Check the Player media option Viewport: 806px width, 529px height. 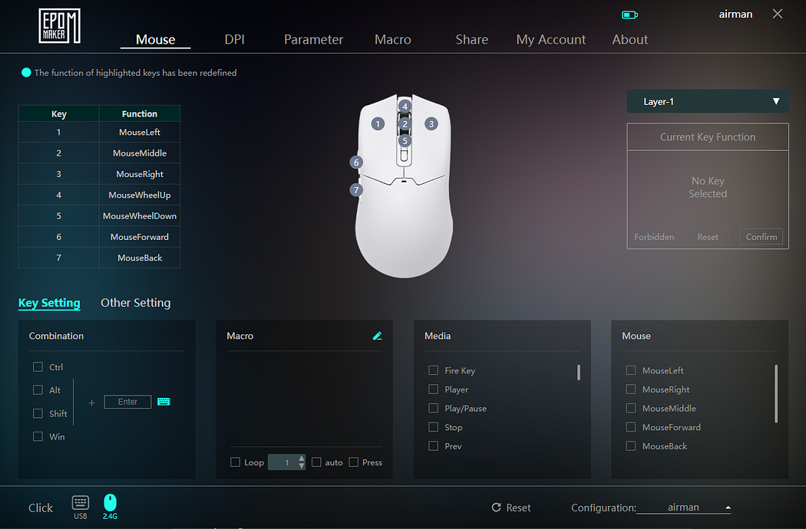click(x=434, y=389)
